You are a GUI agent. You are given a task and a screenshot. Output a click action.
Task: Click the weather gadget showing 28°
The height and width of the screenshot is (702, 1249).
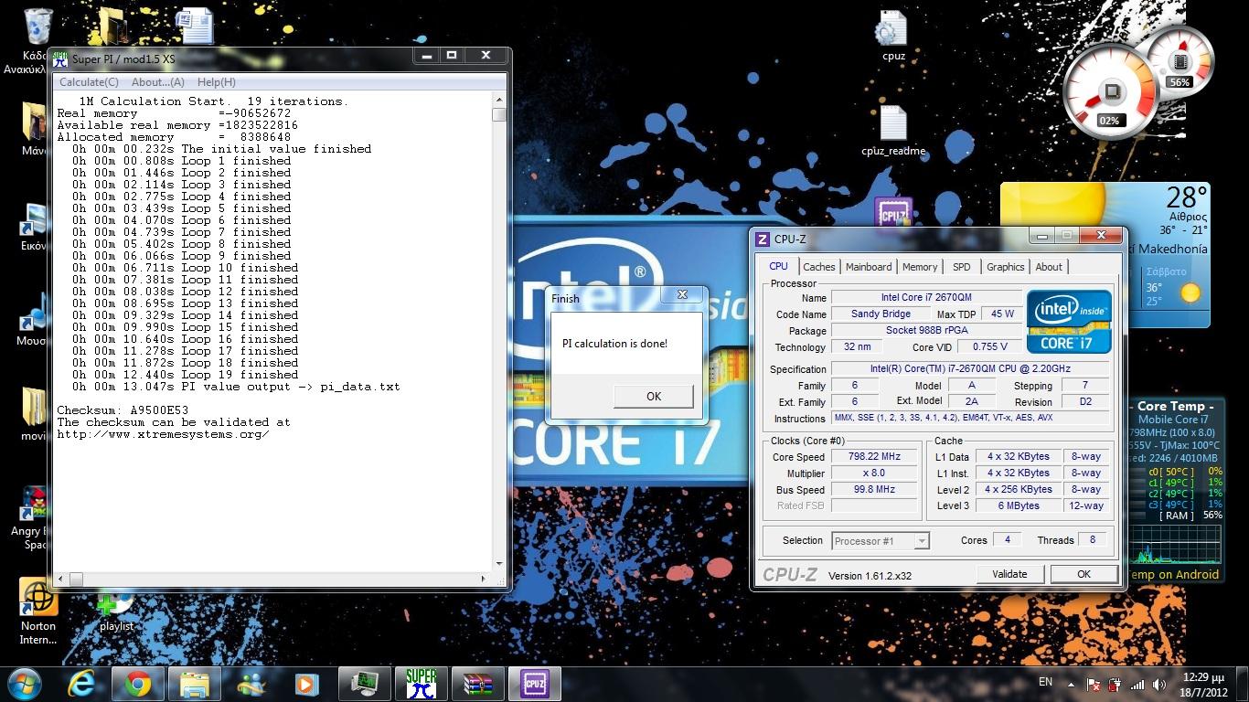pos(1105,255)
